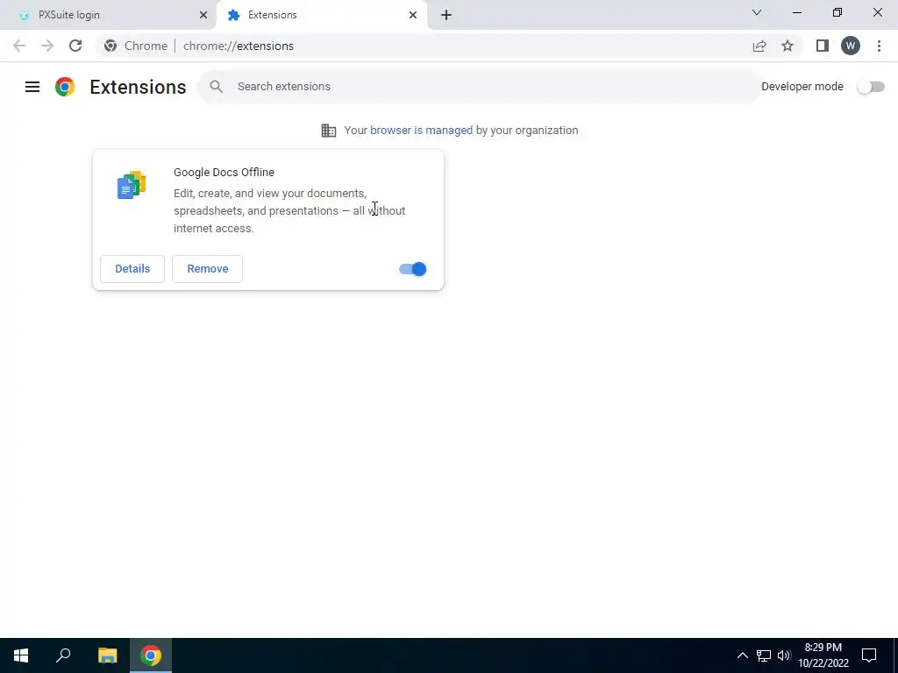Image resolution: width=898 pixels, height=673 pixels.
Task: Switch to the PXSuite login tab
Action: click(109, 15)
